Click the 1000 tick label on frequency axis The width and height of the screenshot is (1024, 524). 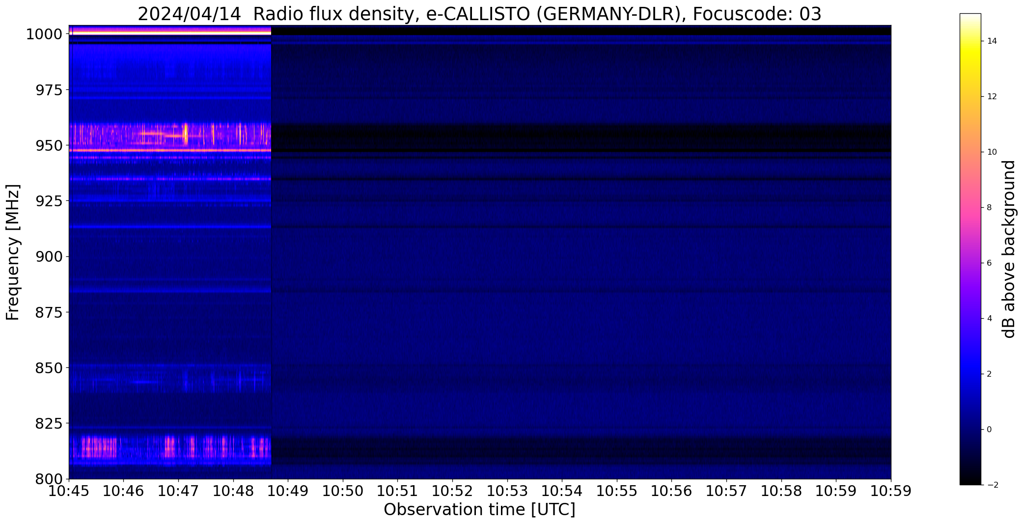44,34
